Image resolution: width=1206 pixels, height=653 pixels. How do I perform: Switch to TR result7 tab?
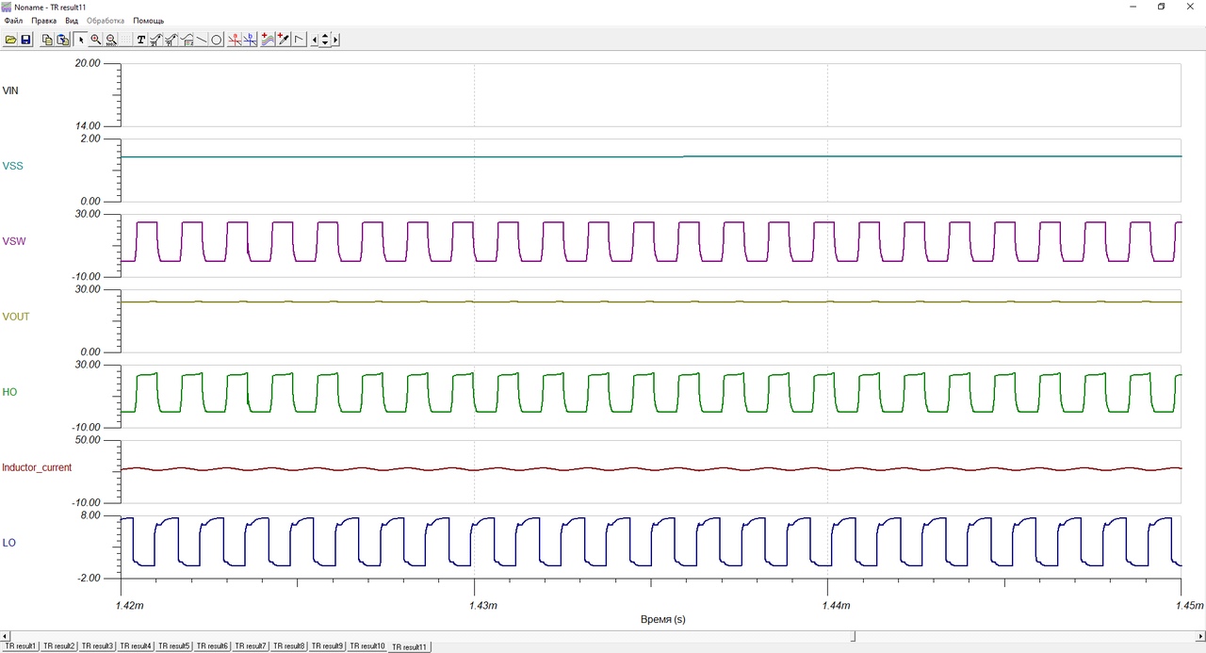click(252, 646)
